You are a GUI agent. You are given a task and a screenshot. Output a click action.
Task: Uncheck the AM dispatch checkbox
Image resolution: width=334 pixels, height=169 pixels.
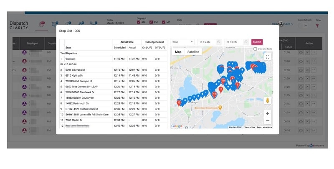click(x=139, y=22)
